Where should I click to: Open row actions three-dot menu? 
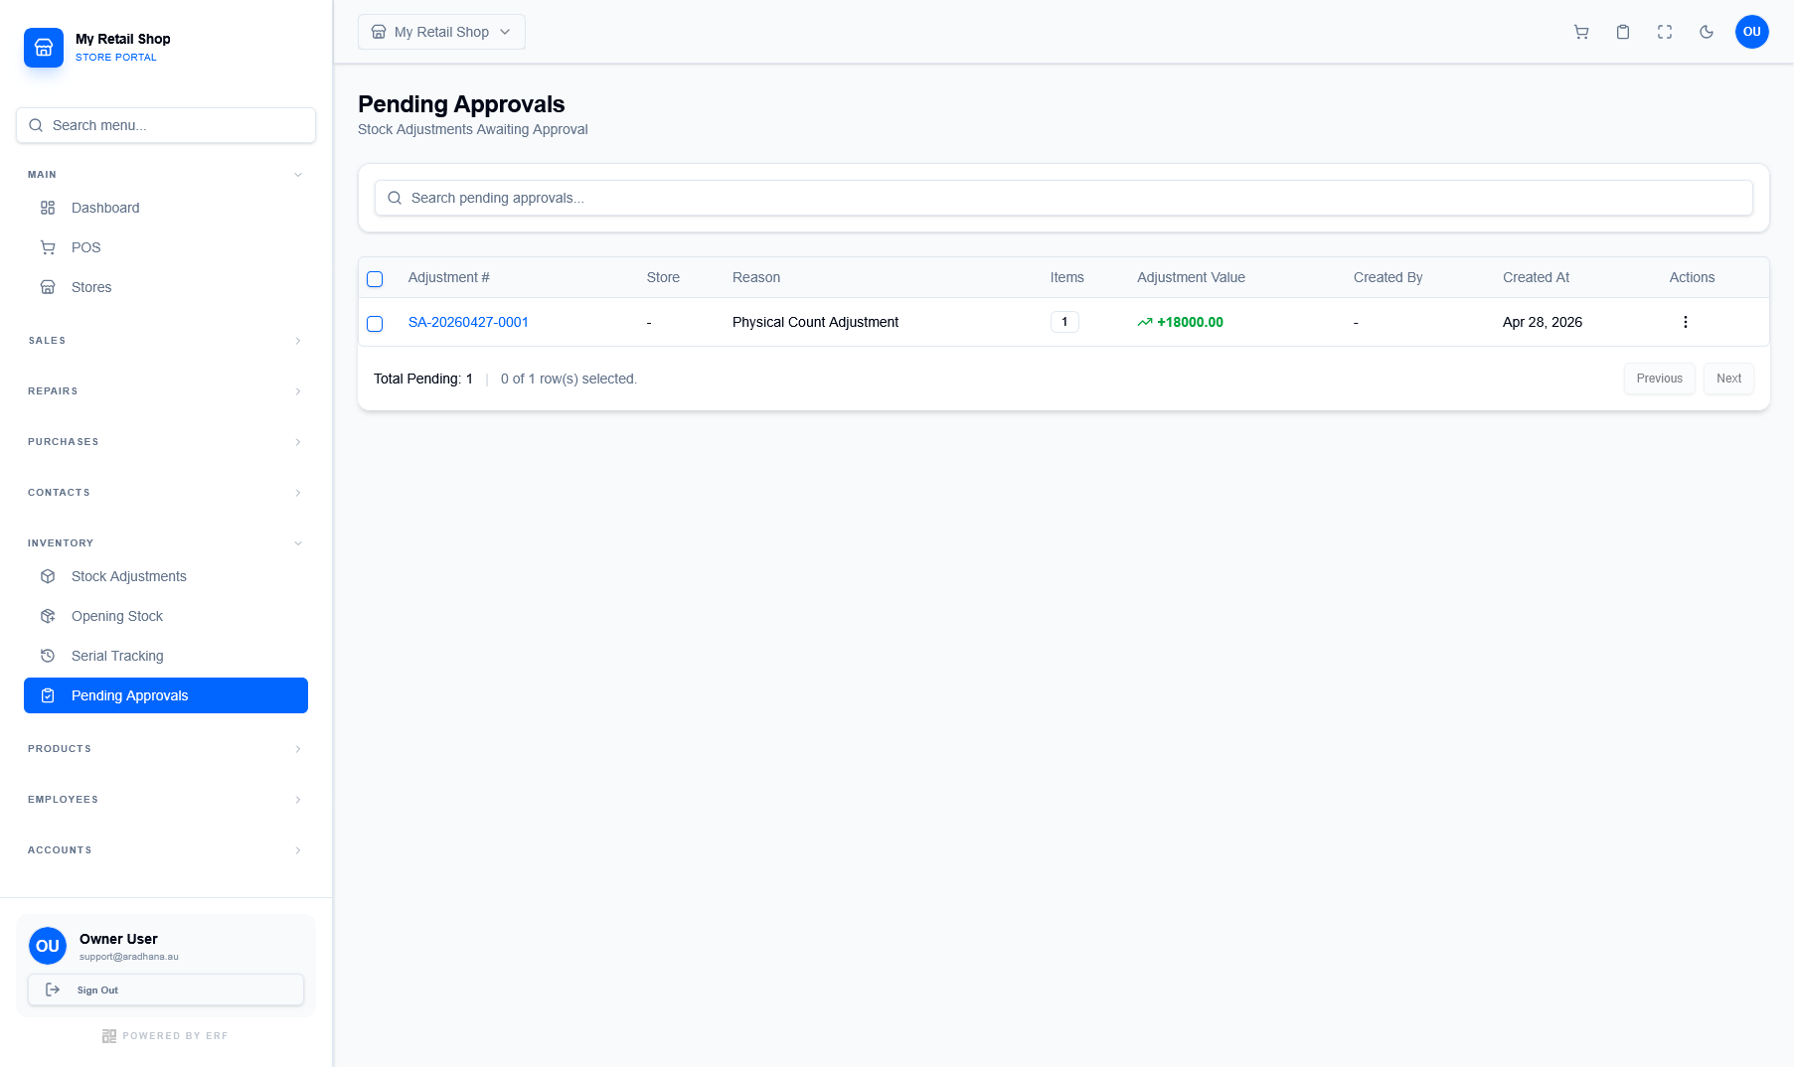(1686, 322)
